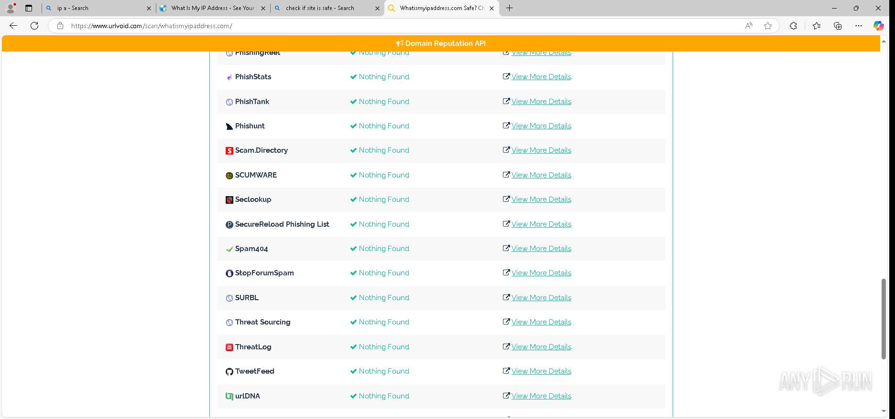The width and height of the screenshot is (895, 419).
Task: Open the Domain Reputation API banner link
Action: pos(441,43)
